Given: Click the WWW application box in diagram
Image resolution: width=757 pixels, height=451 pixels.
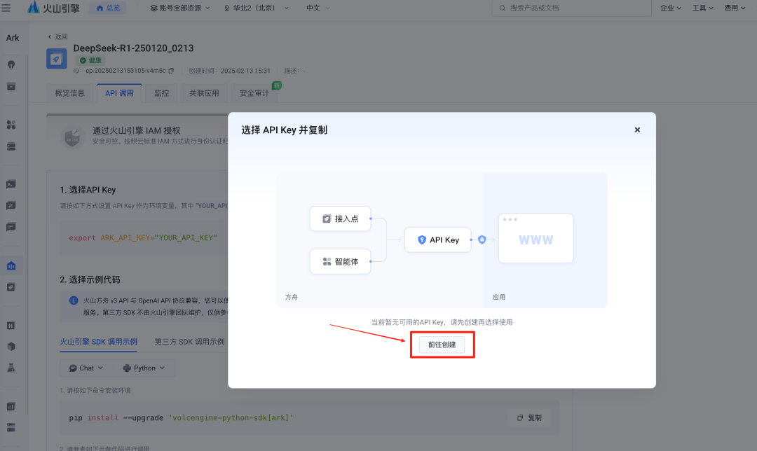Looking at the screenshot, I should click(x=536, y=238).
